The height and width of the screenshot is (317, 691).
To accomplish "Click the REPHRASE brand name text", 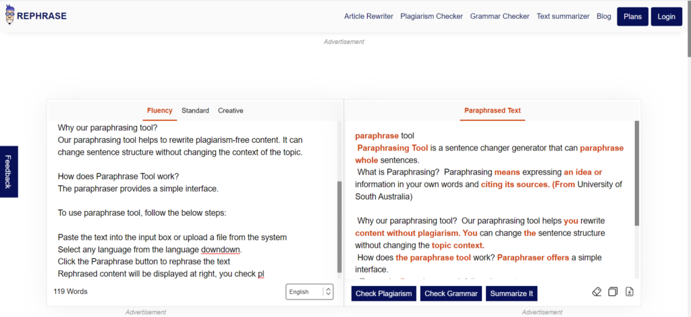I will coord(42,16).
